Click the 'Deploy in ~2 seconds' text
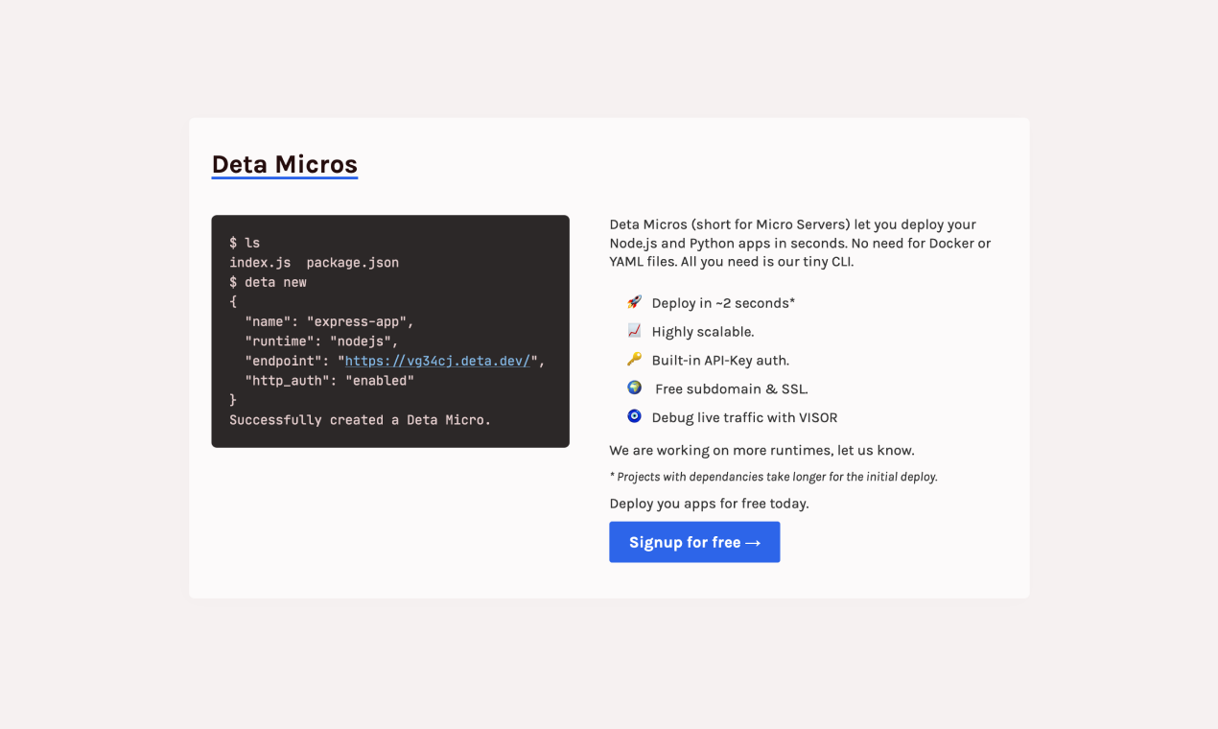 click(723, 303)
